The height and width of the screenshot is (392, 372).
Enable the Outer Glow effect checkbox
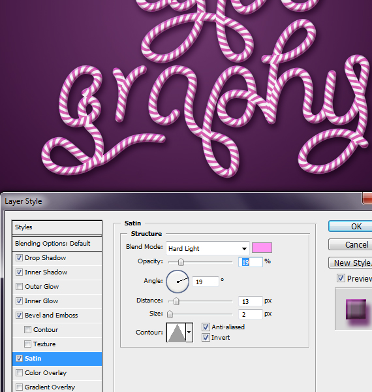(19, 287)
